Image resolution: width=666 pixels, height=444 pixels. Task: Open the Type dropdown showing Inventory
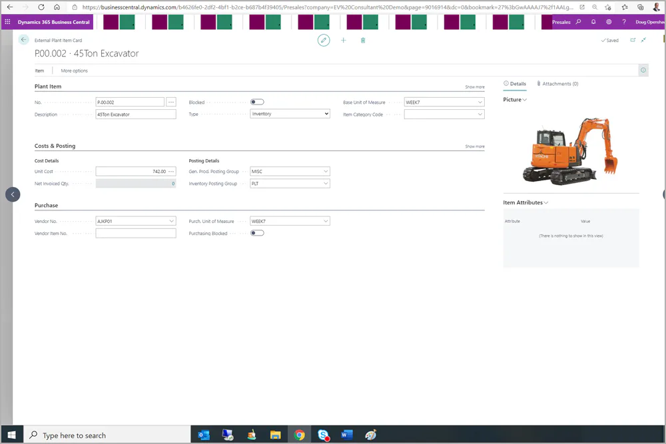click(290, 114)
